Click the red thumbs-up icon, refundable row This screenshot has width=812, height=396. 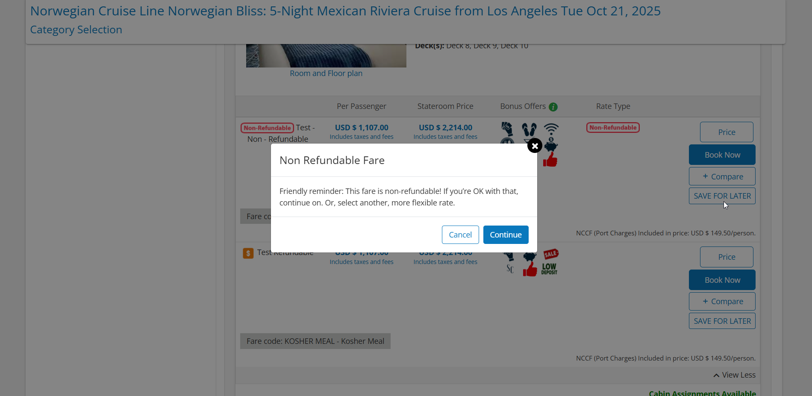[x=530, y=269]
